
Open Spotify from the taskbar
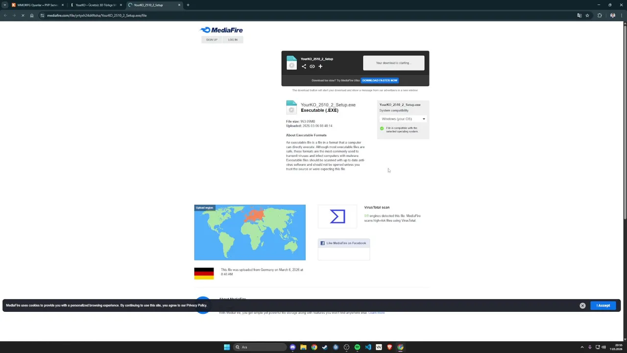click(357, 347)
